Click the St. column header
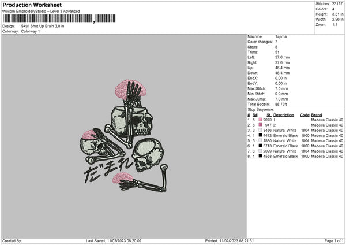This screenshot has height=245, width=346. (269, 115)
